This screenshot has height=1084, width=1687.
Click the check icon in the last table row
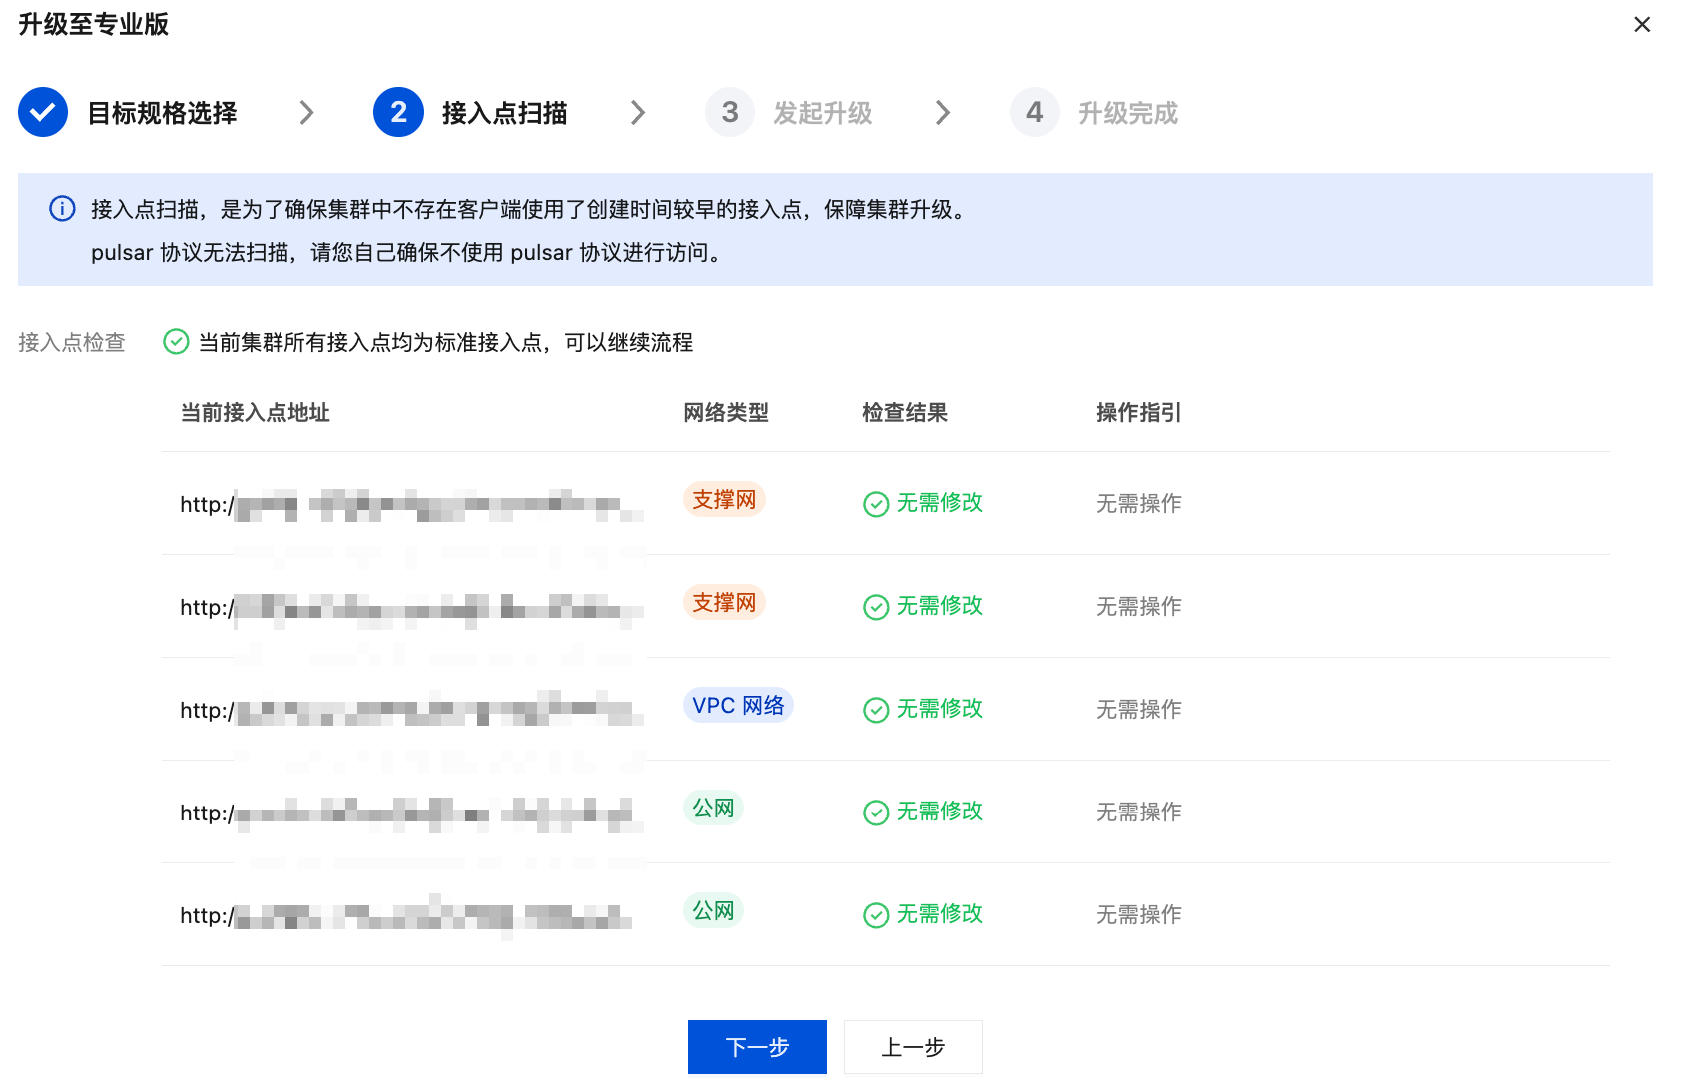click(x=876, y=915)
